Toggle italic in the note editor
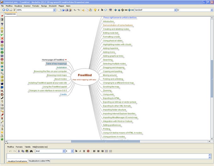 pyautogui.click(x=80, y=151)
